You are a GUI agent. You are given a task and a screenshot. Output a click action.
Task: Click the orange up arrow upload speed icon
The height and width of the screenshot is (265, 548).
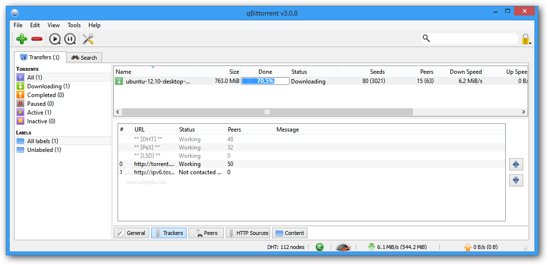coord(468,247)
